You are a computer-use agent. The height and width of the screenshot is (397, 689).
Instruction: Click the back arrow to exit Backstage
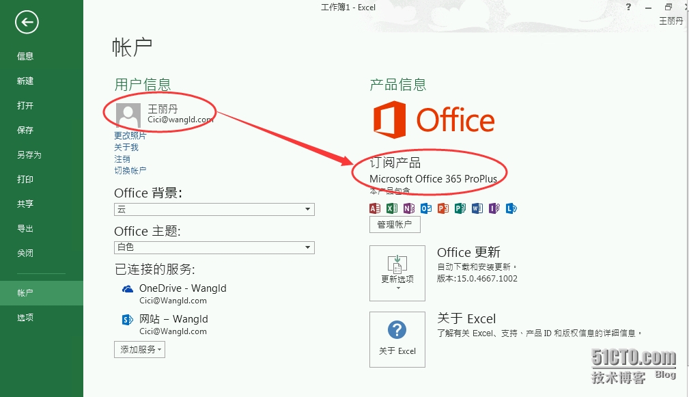pos(27,23)
